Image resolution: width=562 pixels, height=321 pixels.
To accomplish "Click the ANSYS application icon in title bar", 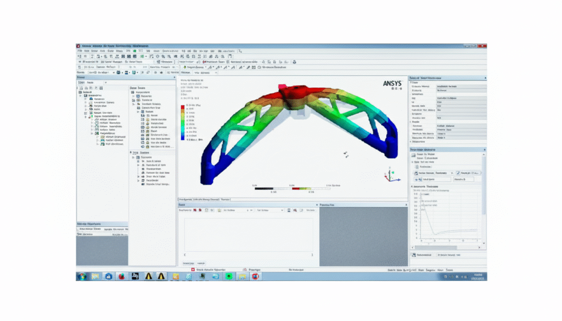I will coord(77,46).
